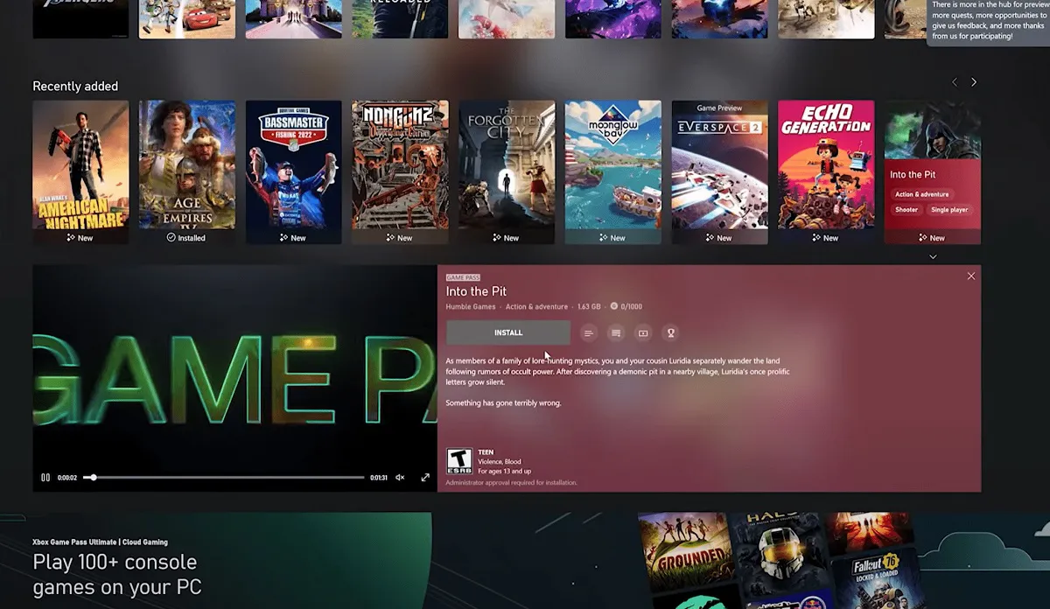This screenshot has width=1050, height=609.
Task: Open the game description icon beside Install
Action: (589, 332)
